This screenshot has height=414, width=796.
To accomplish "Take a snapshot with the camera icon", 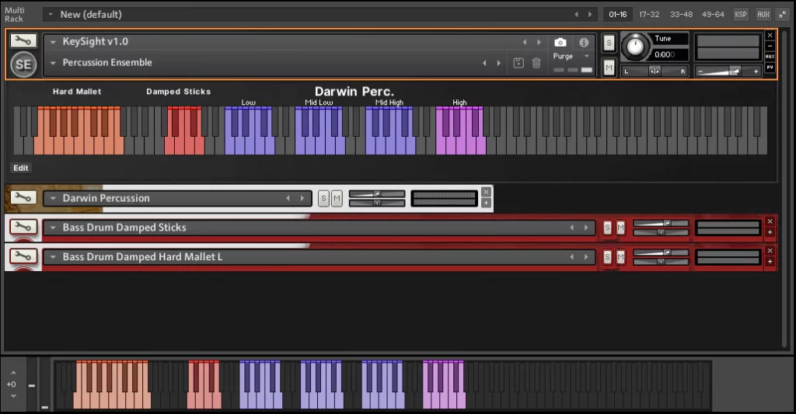I will [560, 42].
